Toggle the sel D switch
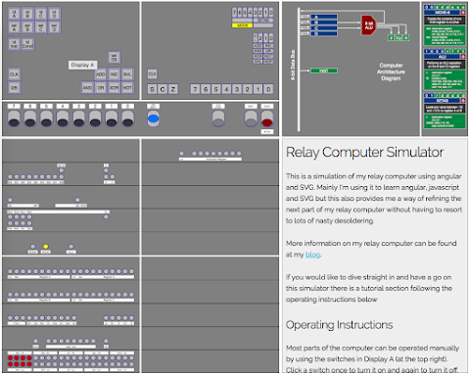 (54, 27)
